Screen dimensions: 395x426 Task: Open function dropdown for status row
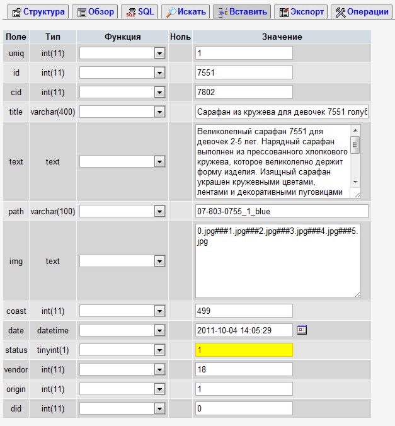pos(159,350)
